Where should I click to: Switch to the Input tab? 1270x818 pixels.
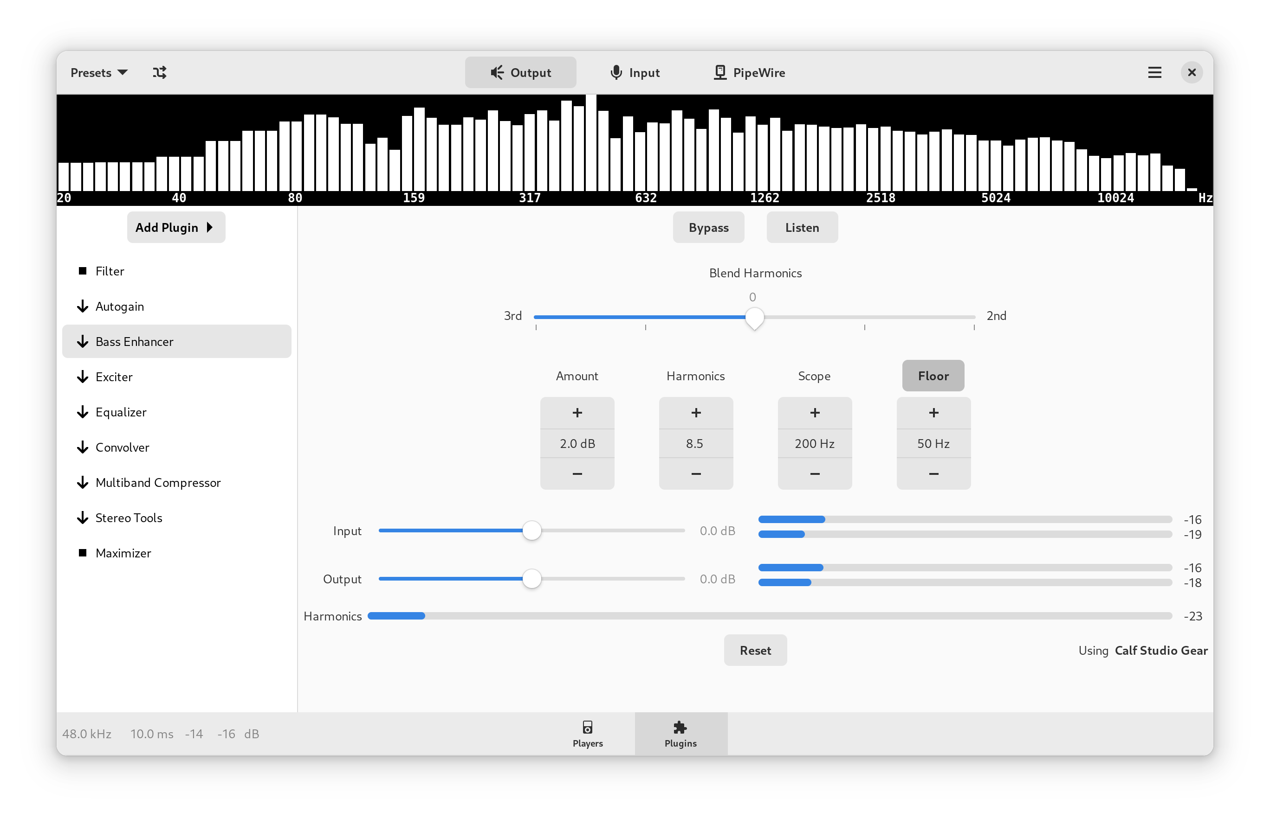[635, 72]
